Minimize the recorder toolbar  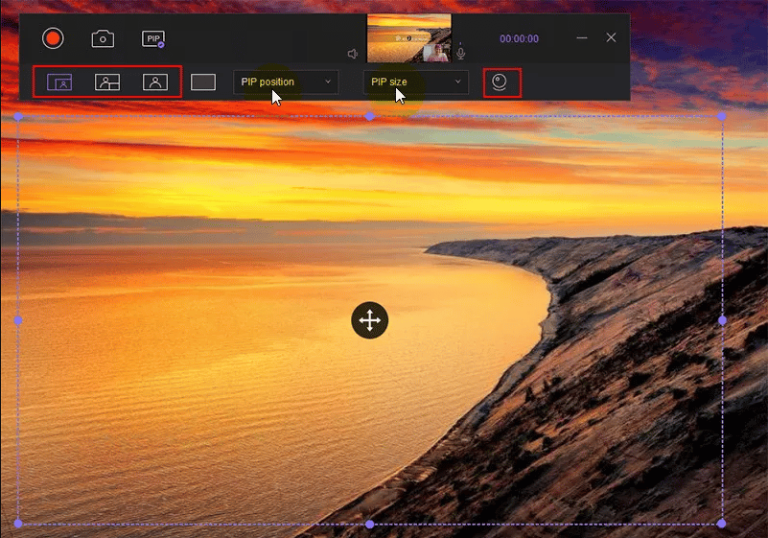coord(582,37)
